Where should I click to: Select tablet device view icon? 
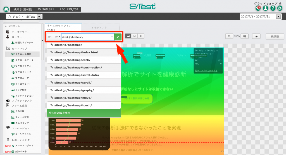(x=134, y=36)
